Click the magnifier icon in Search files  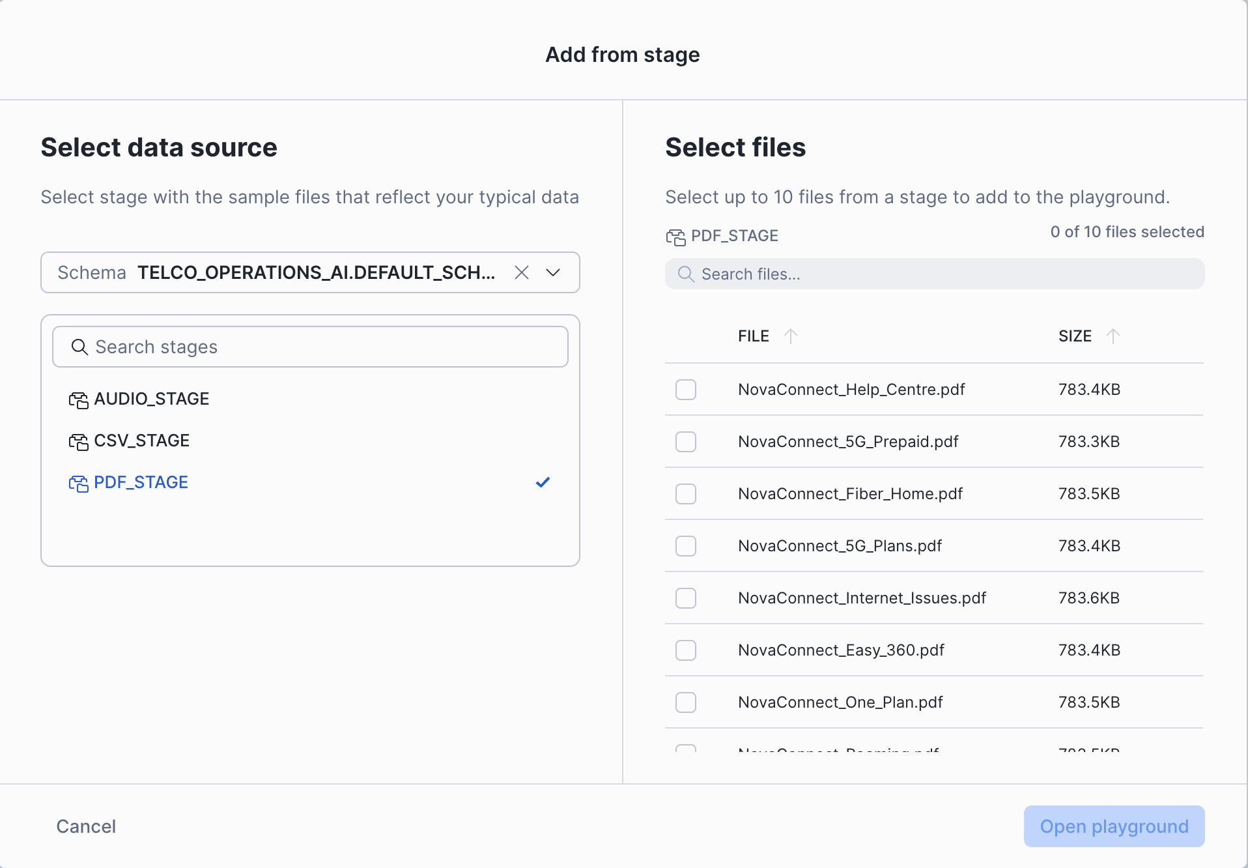pyautogui.click(x=685, y=274)
